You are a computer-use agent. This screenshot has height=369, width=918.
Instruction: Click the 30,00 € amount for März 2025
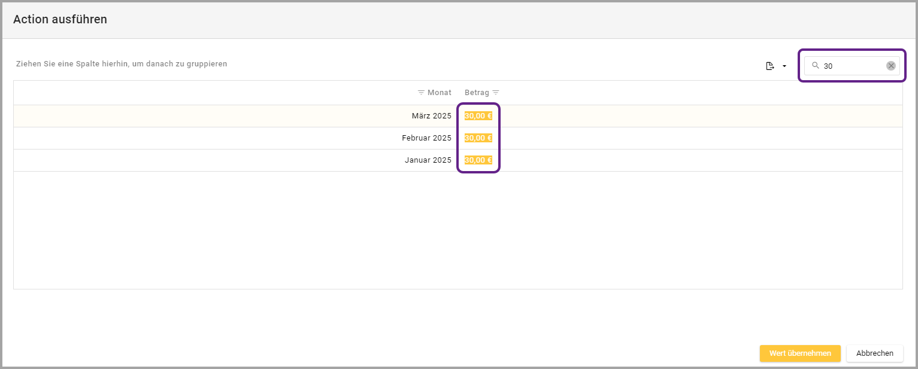478,116
